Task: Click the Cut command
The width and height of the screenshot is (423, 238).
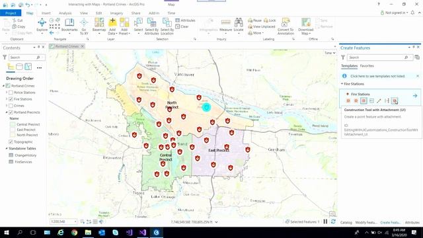Action: click(18, 20)
